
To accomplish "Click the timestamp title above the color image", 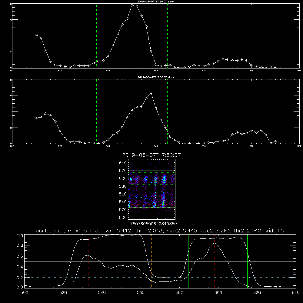I will 151,155.
